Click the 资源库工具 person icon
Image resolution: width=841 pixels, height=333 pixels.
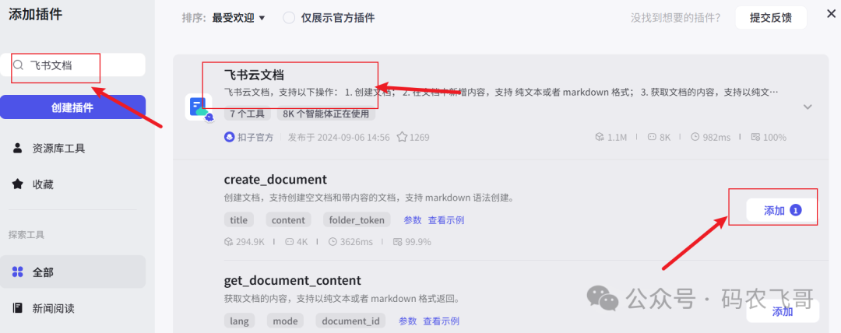(x=18, y=149)
